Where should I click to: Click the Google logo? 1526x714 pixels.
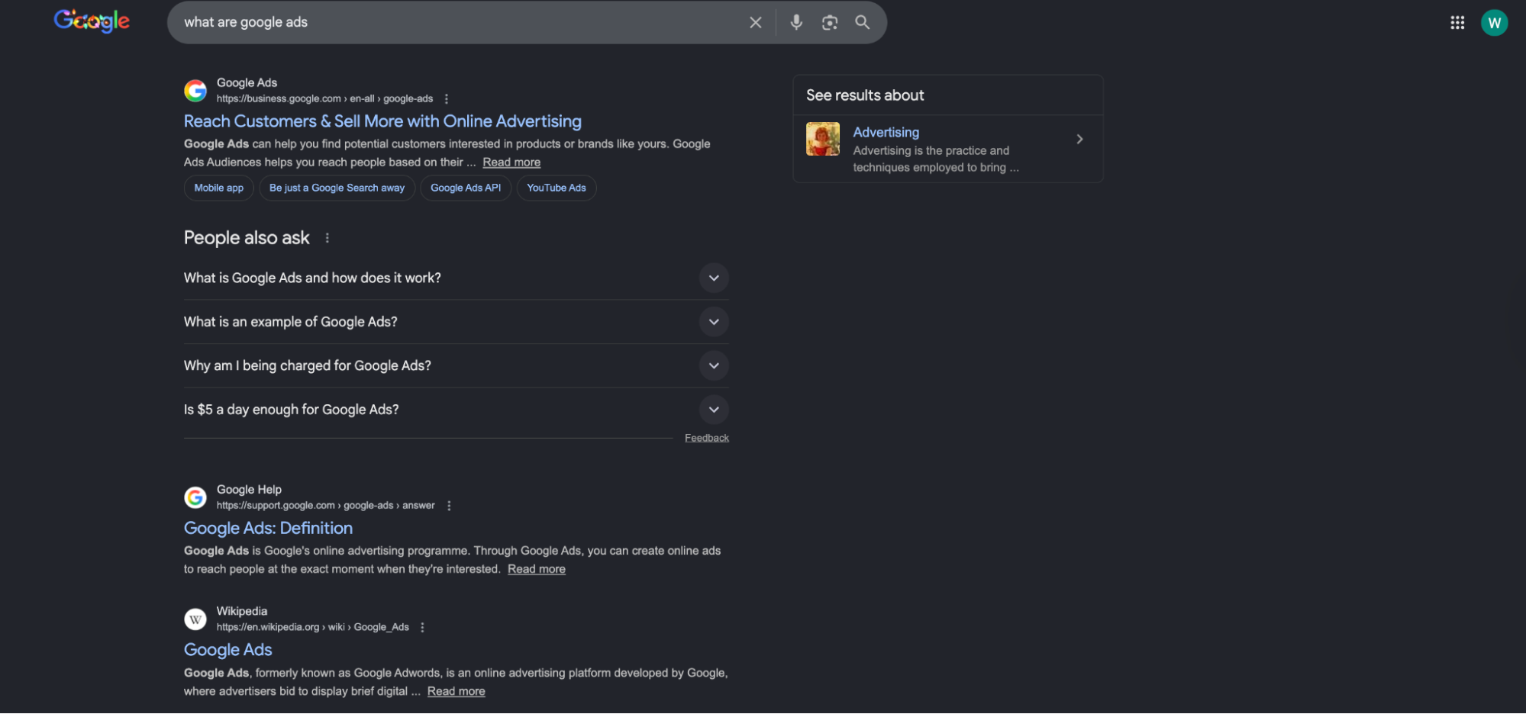(x=92, y=21)
